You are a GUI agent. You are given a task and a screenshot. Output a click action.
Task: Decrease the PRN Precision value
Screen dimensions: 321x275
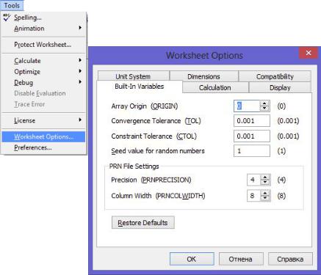click(265, 183)
